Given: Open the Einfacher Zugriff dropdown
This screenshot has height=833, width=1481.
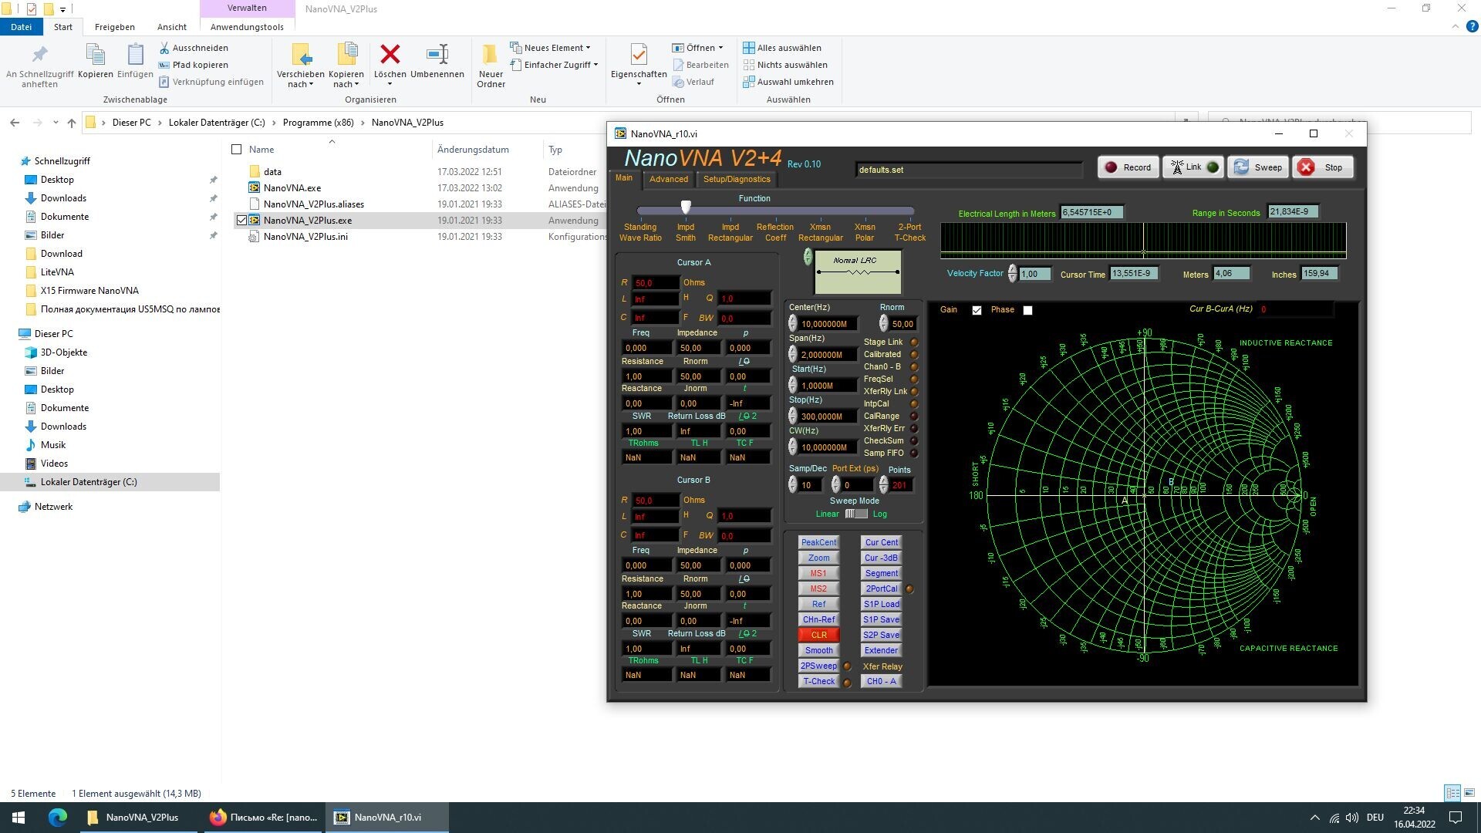Looking at the screenshot, I should (554, 65).
